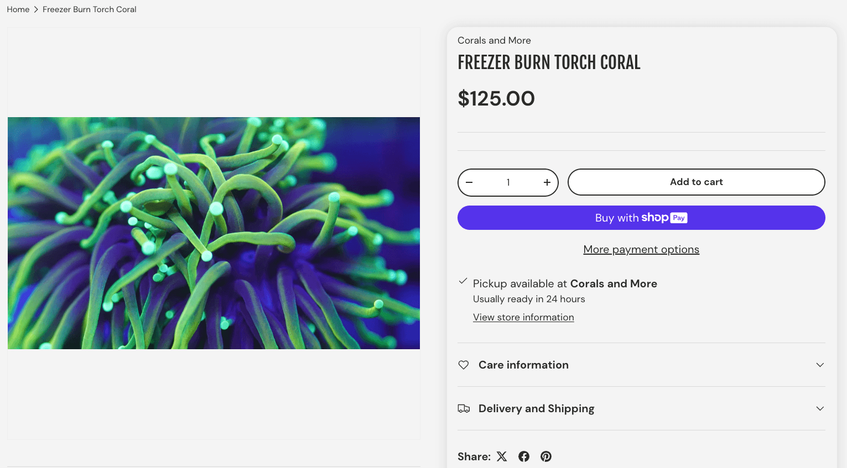Image resolution: width=847 pixels, height=468 pixels.
Task: Open More payment options
Action: click(641, 249)
